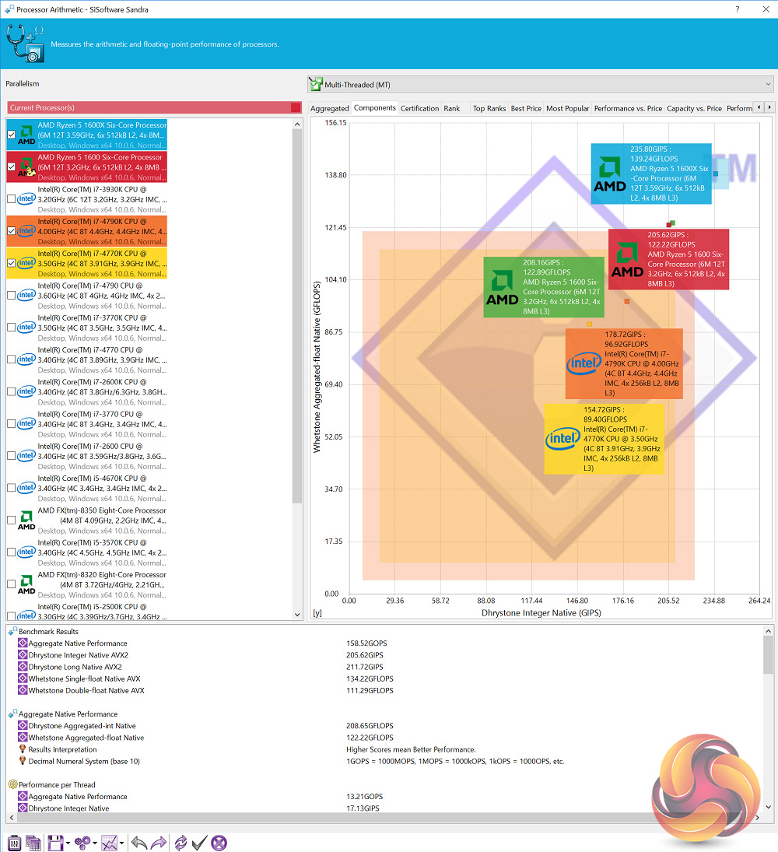Click the line chart graph icon
The image size is (778, 852).
pyautogui.click(x=109, y=843)
